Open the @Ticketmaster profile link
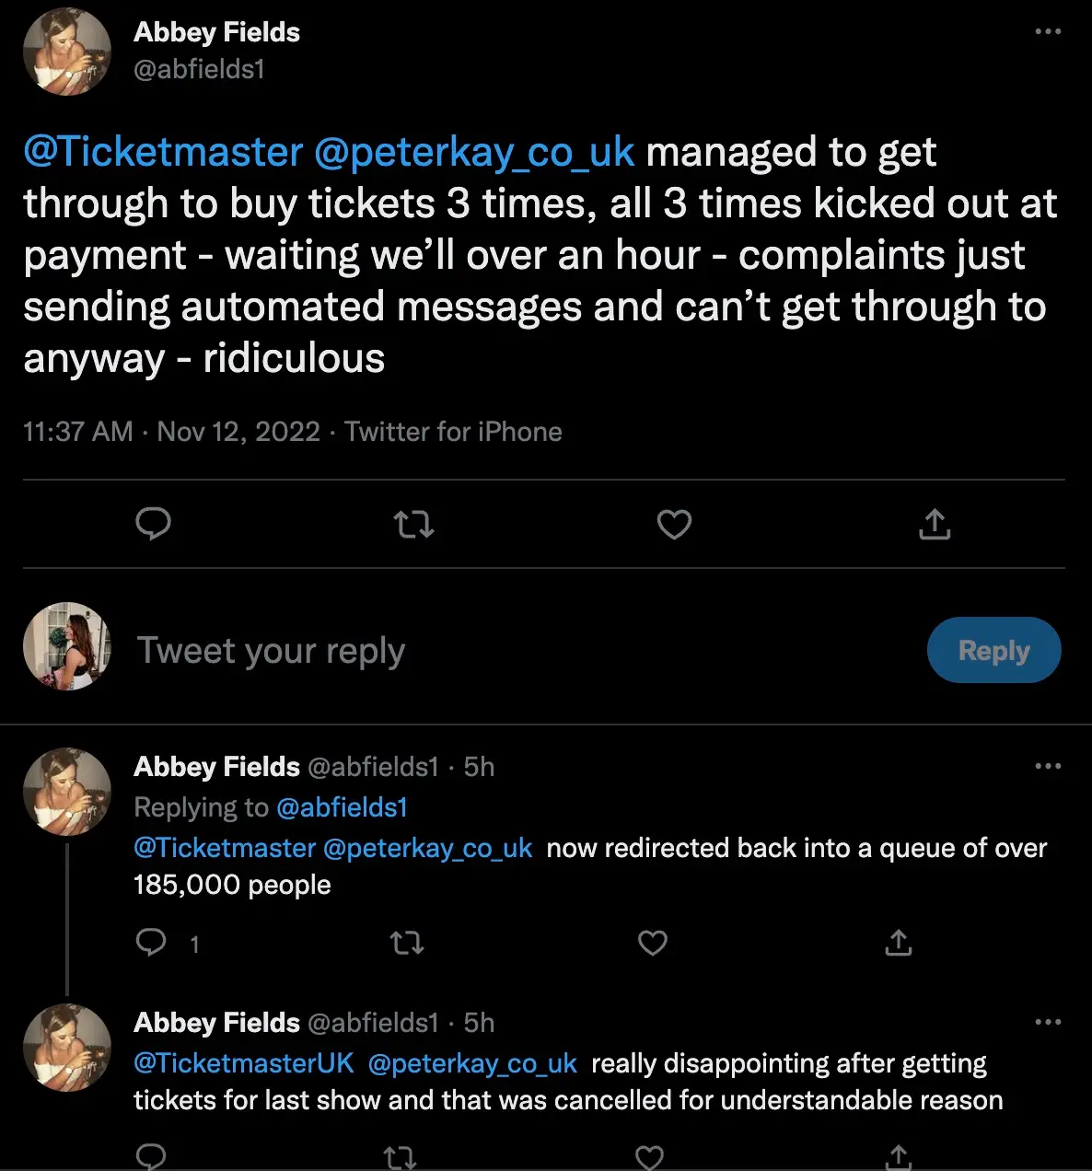The width and height of the screenshot is (1092, 1171). pyautogui.click(x=162, y=151)
